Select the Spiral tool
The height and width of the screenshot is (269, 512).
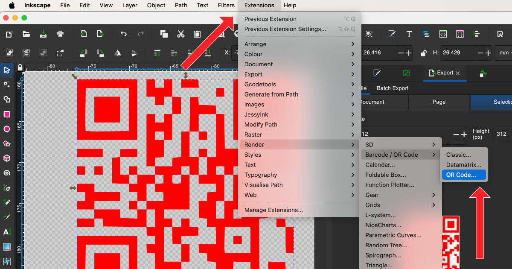(7, 173)
